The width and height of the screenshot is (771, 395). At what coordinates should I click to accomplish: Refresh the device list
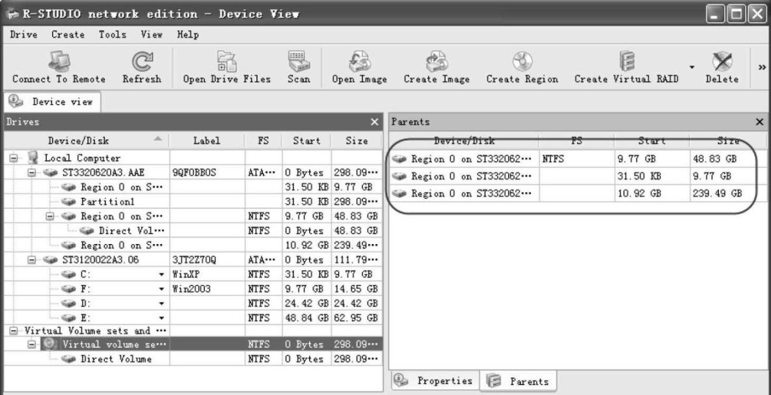(x=137, y=62)
